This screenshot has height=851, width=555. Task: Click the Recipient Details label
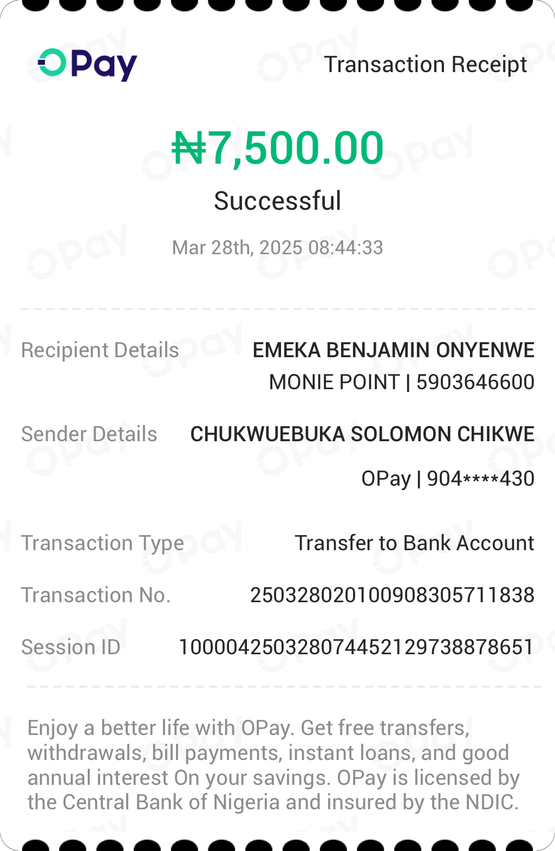tap(100, 350)
